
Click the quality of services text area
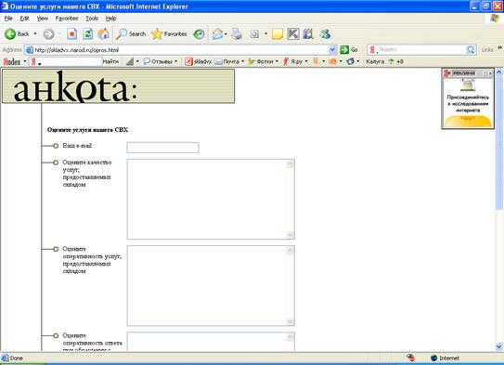coord(211,199)
